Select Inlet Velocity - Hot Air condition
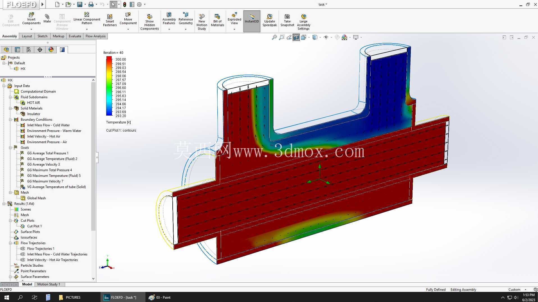 [x=44, y=136]
